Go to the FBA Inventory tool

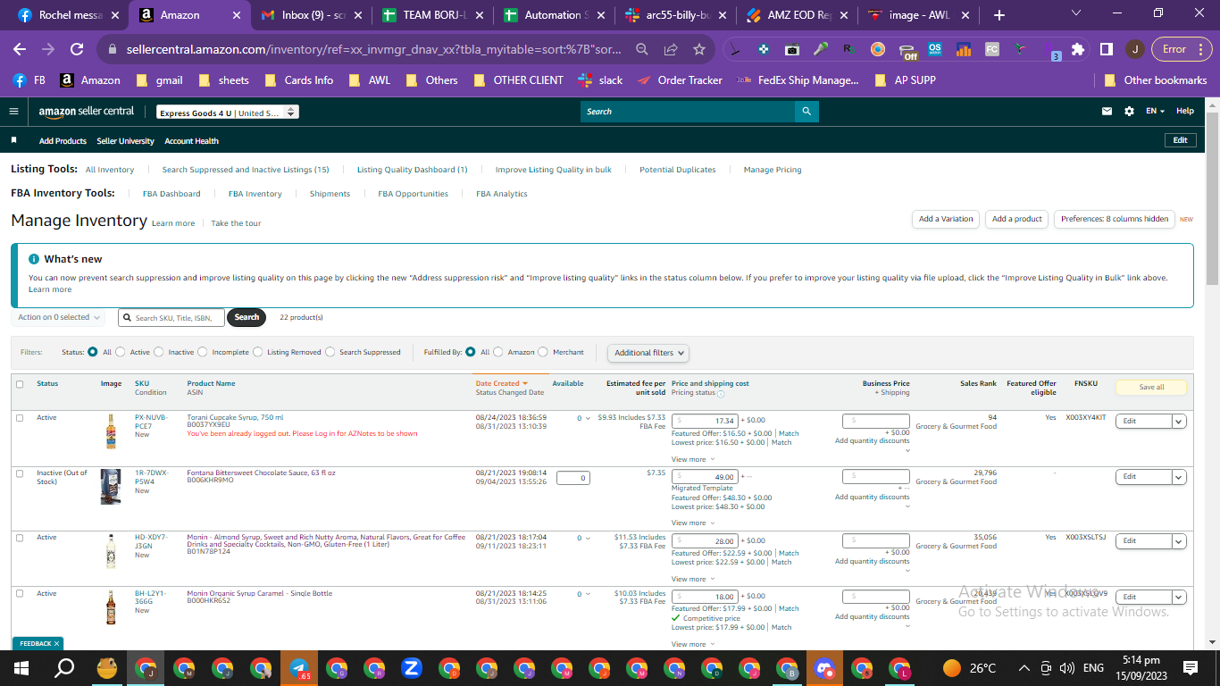255,194
